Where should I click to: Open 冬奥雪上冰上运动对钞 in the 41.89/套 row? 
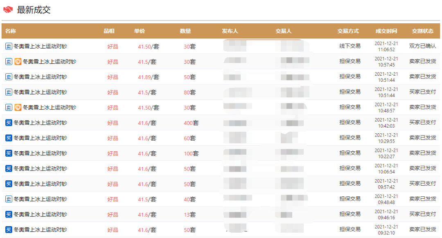tap(40, 76)
